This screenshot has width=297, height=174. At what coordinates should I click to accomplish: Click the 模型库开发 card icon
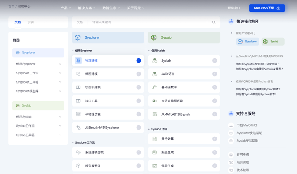78,166
